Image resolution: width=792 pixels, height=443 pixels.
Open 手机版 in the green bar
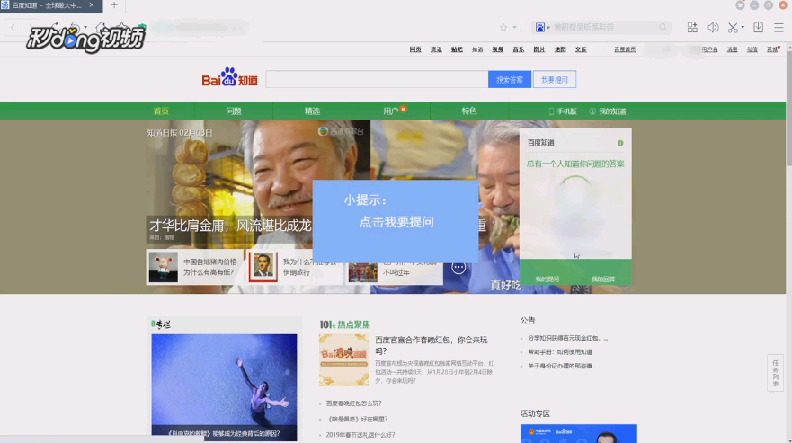pyautogui.click(x=563, y=111)
